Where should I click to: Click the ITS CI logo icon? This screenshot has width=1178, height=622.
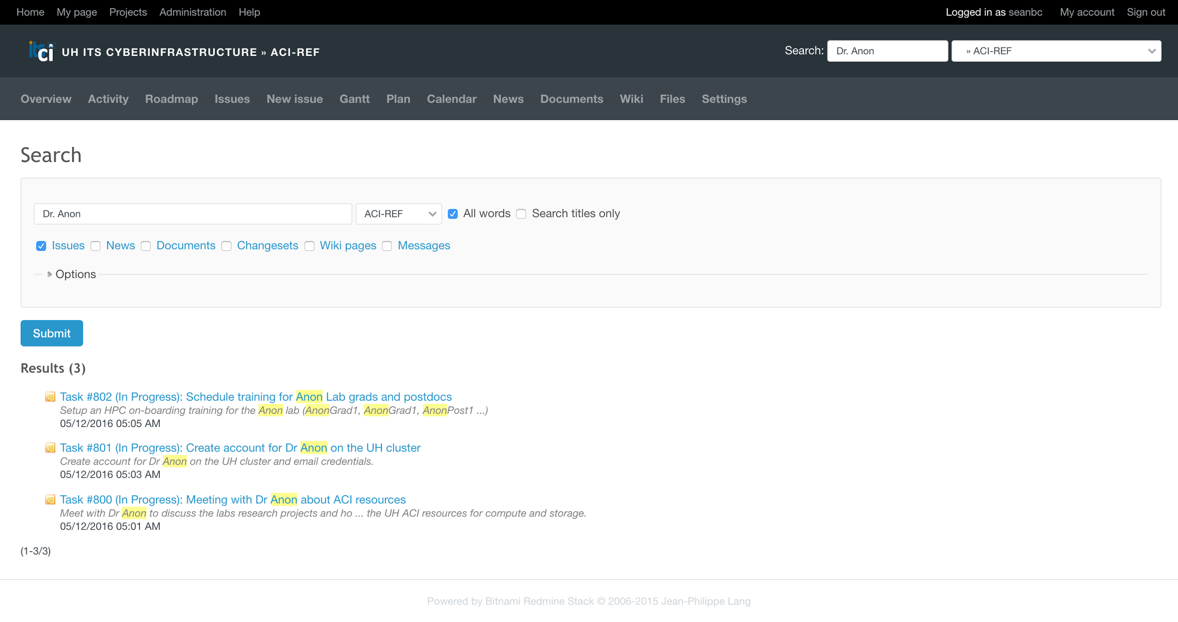pos(41,51)
